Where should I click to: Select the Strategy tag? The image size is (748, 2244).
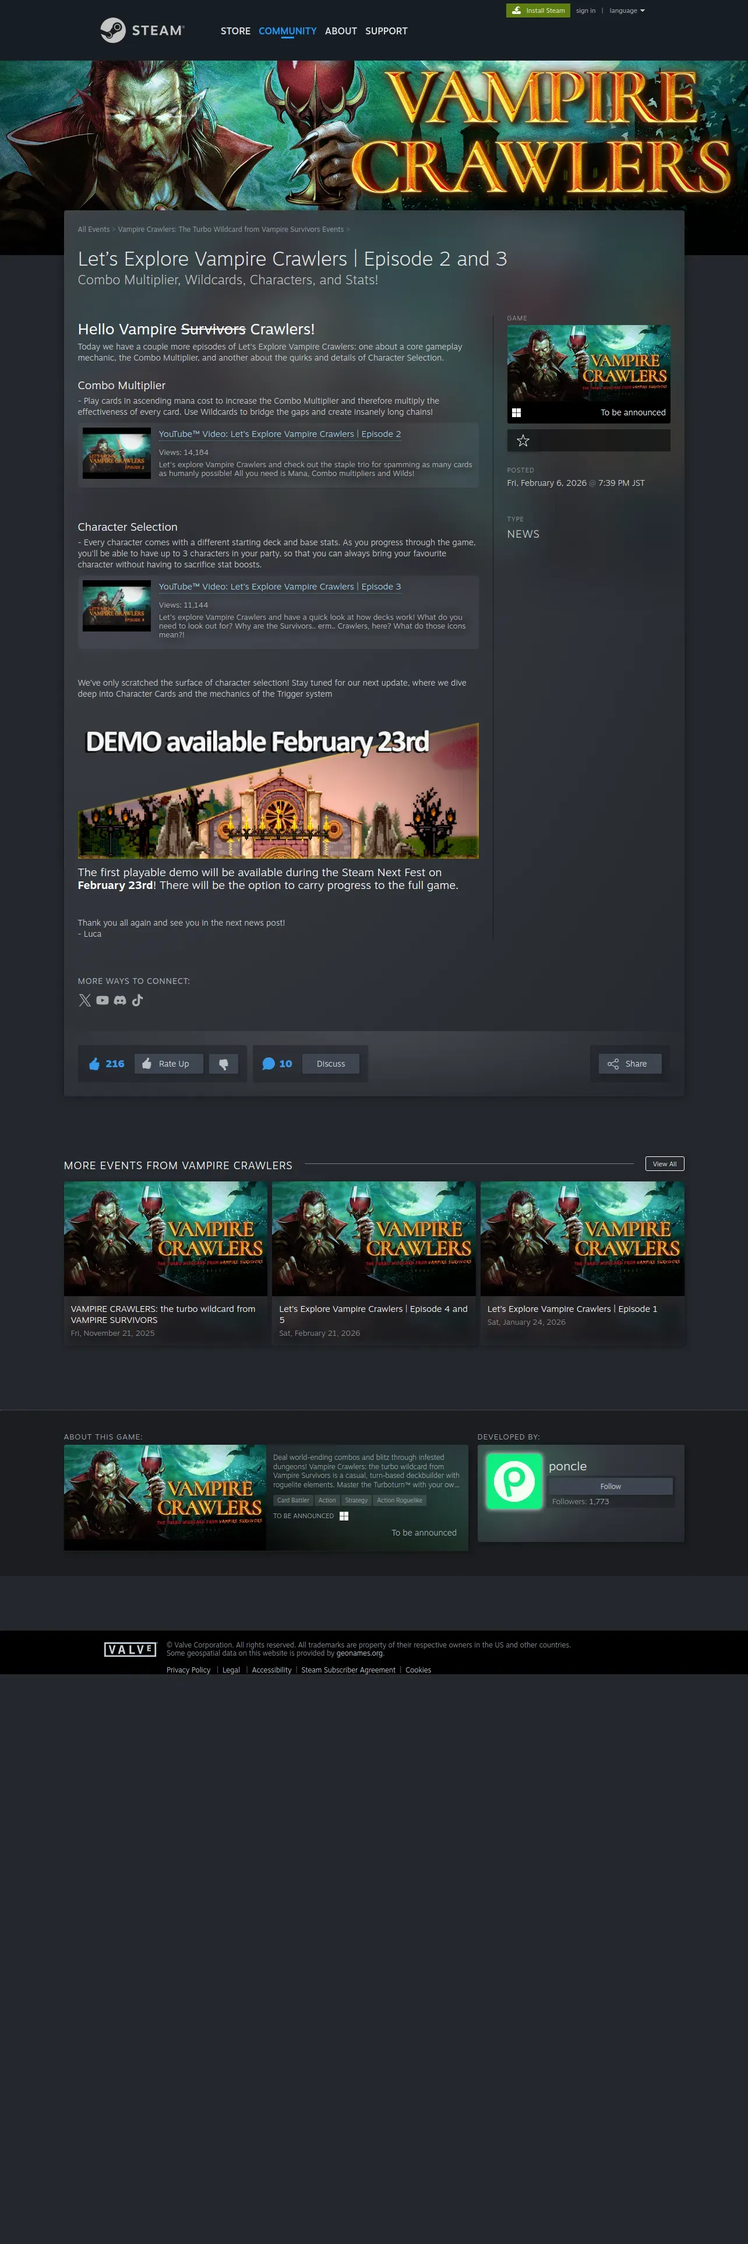coord(356,1500)
